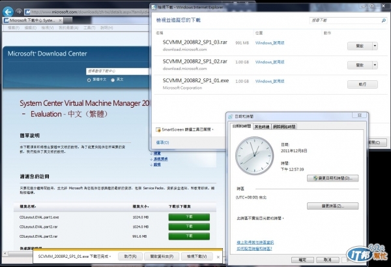Click the 檔案名稱 column header on the page

(x=28, y=206)
